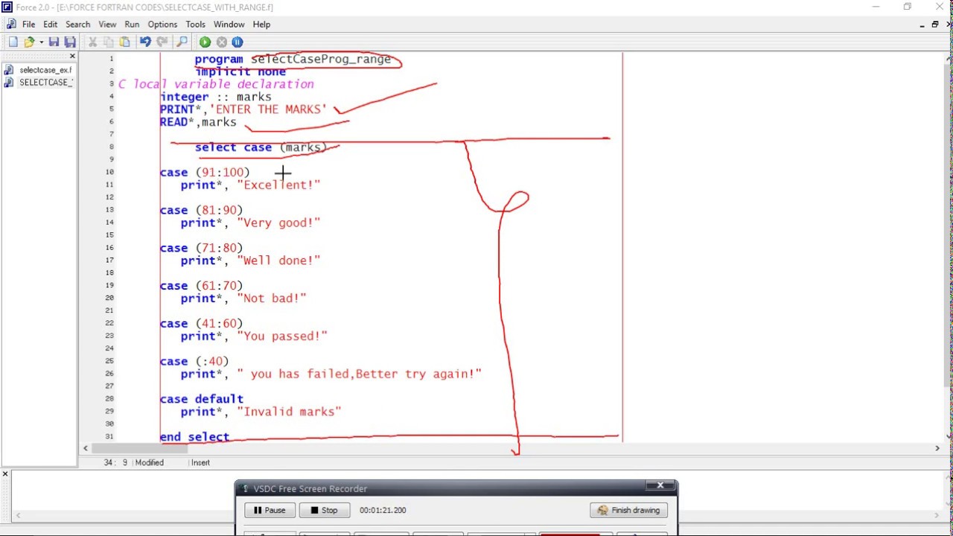Image resolution: width=953 pixels, height=536 pixels.
Task: Click the Finish drawing button
Action: point(628,510)
